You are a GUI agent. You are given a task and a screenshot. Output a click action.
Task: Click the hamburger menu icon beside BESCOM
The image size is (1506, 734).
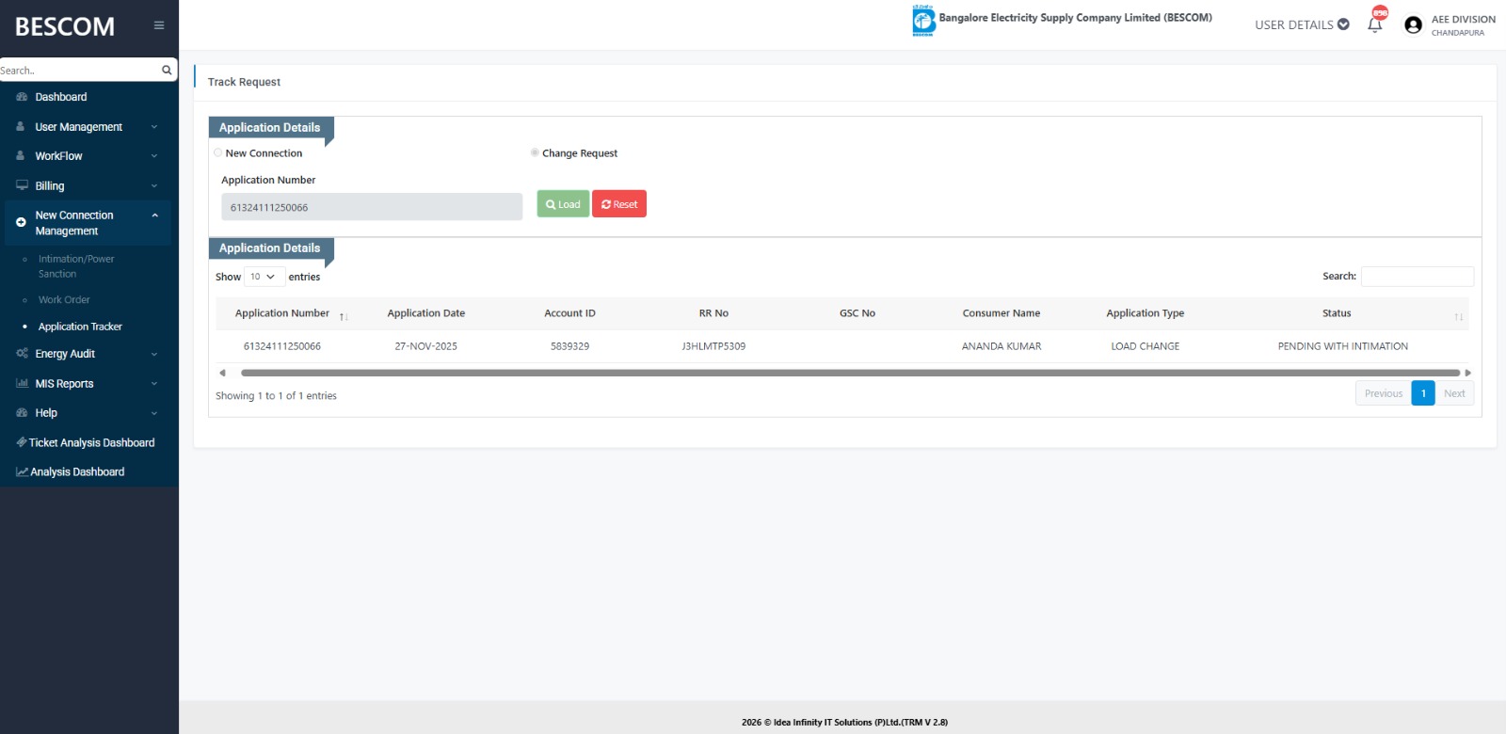point(159,25)
